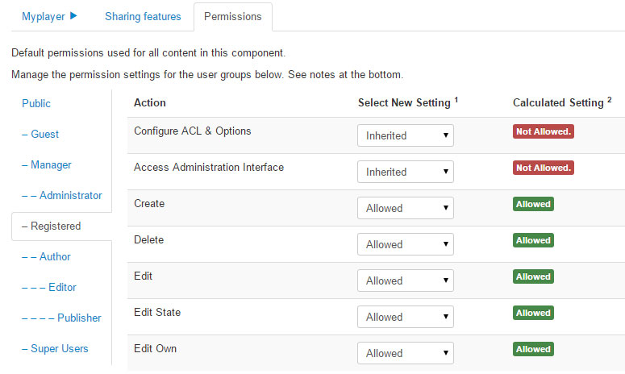Select the Author user group
The height and width of the screenshot is (374, 625).
pos(46,257)
